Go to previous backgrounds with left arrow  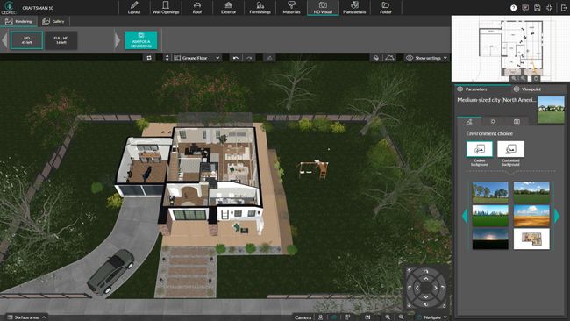465,216
